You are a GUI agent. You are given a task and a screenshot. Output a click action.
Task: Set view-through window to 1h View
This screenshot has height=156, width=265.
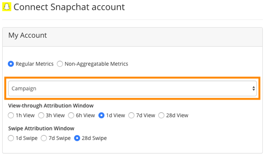11,115
